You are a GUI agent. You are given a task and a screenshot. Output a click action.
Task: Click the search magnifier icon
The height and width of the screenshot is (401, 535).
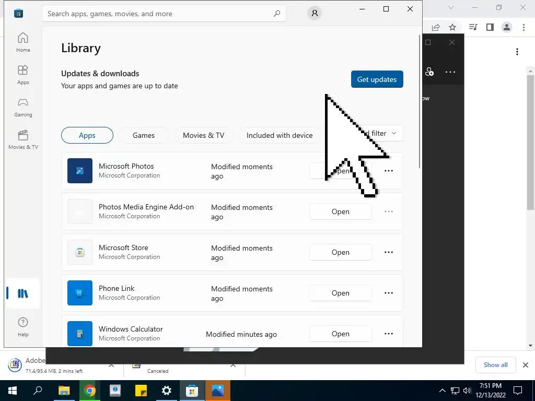(277, 14)
